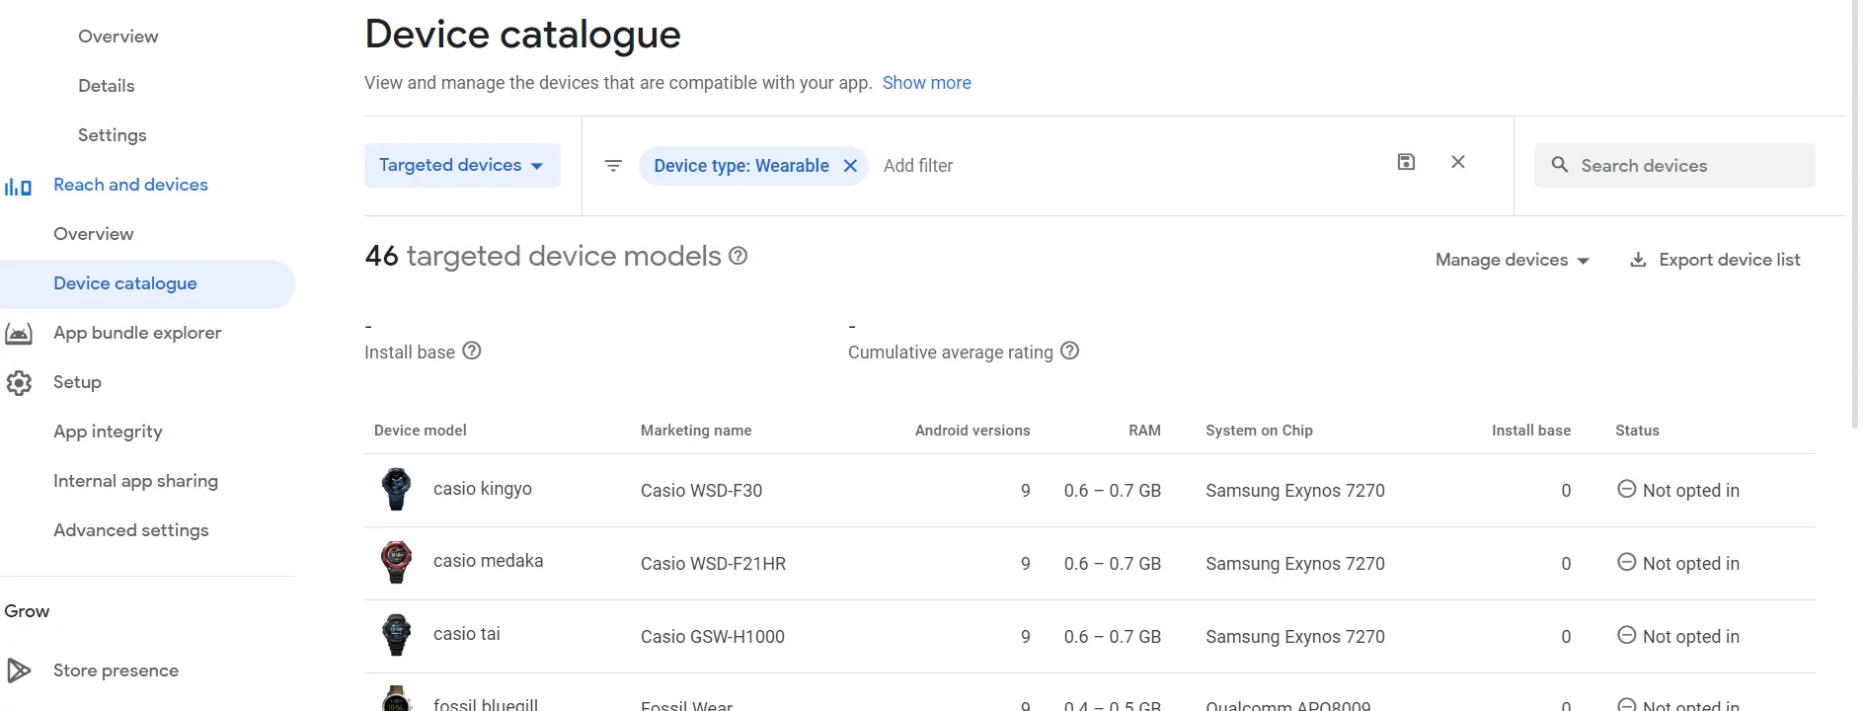Click the Not opted in icon for casio tai
This screenshot has height=711, width=1864.
tap(1627, 635)
